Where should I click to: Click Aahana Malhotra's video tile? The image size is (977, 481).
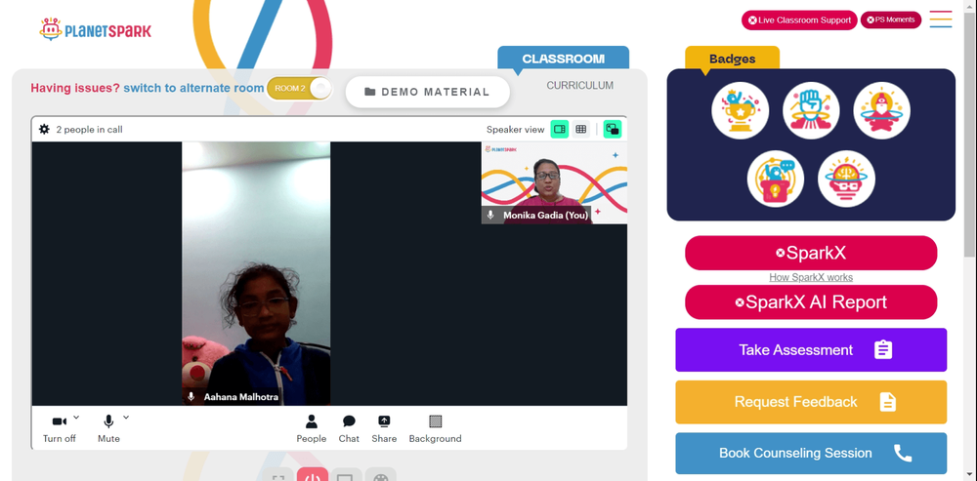[x=256, y=274]
